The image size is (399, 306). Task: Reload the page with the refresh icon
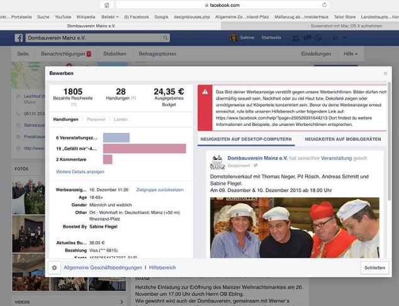click(324, 5)
